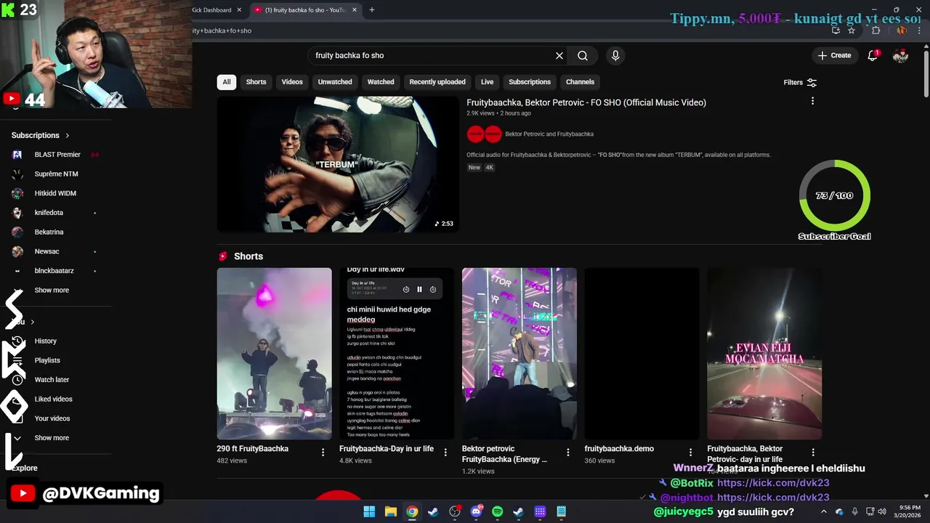Screen dimensions: 930x523
Task: Open History in sidebar
Action: click(45, 341)
